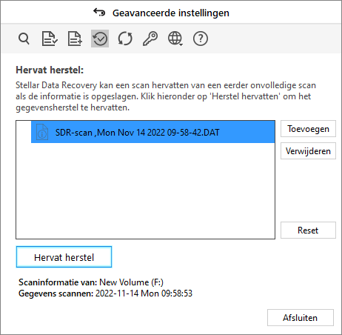Open the add file type tab

(75, 39)
